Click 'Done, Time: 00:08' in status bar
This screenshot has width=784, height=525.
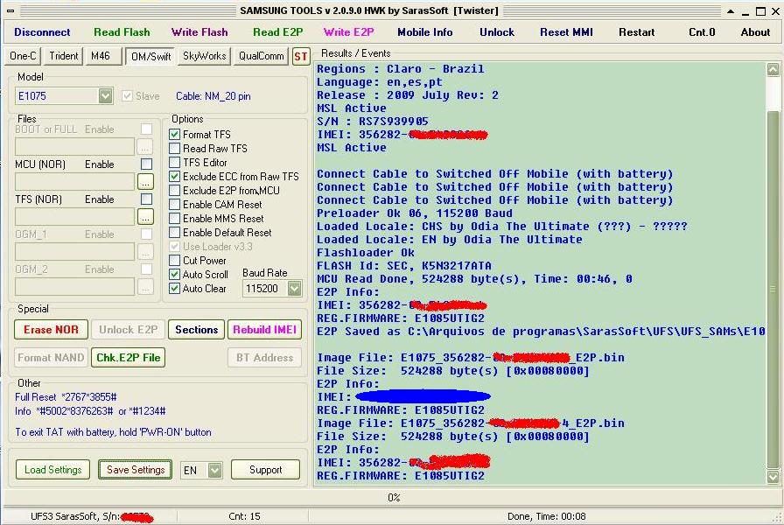[547, 516]
